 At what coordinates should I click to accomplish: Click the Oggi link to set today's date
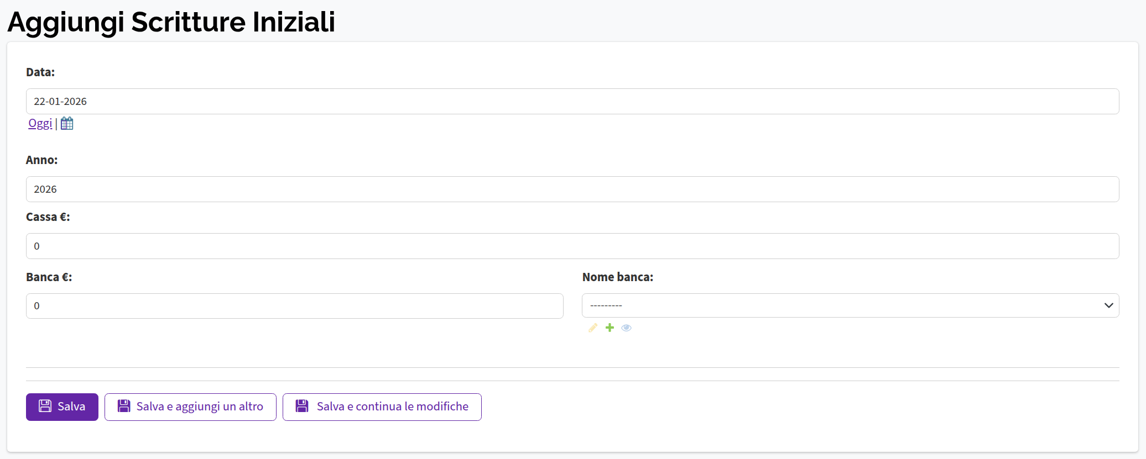[40, 124]
